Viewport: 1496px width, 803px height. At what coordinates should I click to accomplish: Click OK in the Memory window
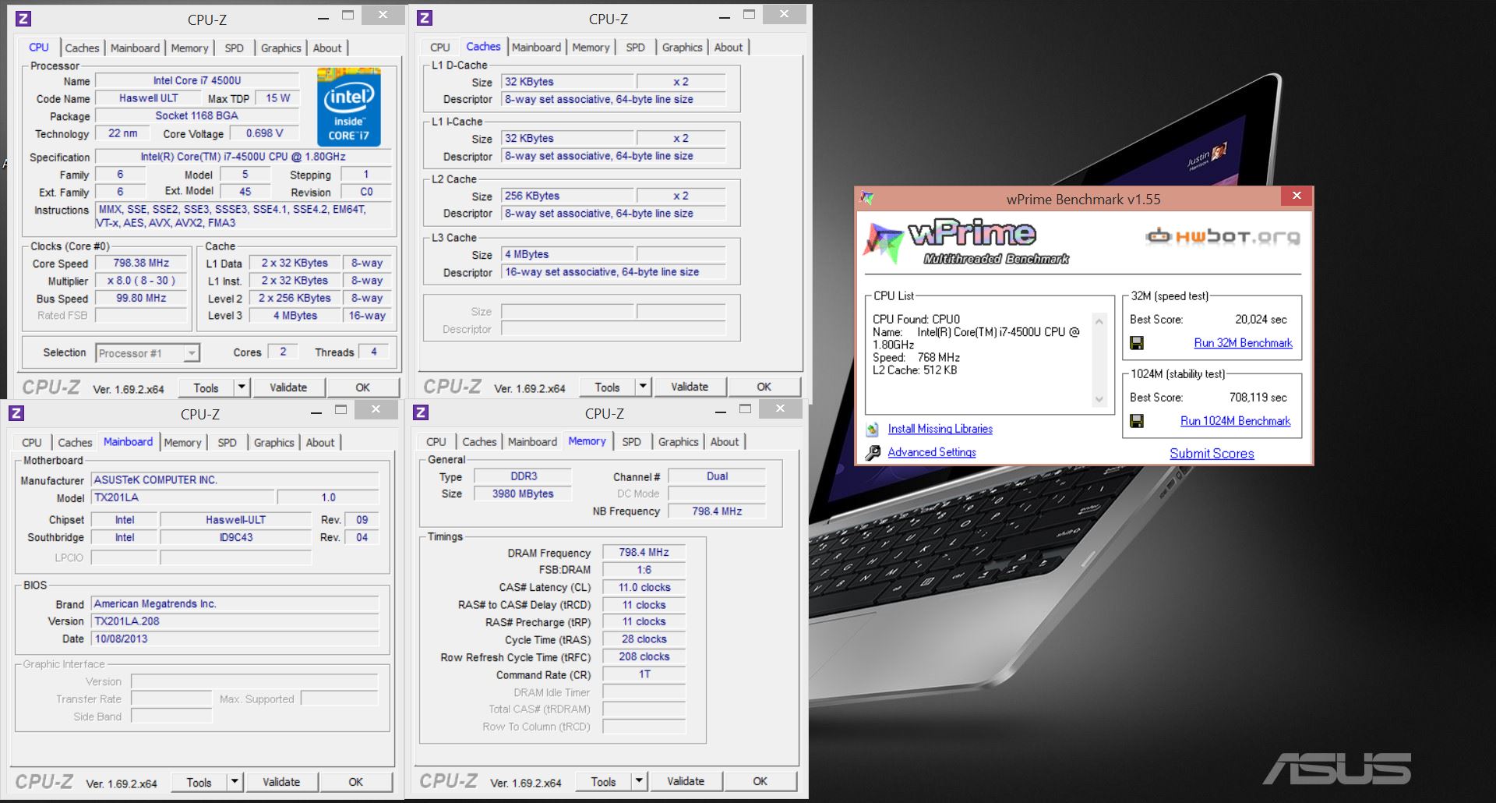tap(760, 781)
